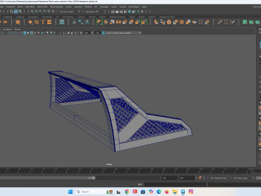Open the ACES view transform dropdown

123,33
